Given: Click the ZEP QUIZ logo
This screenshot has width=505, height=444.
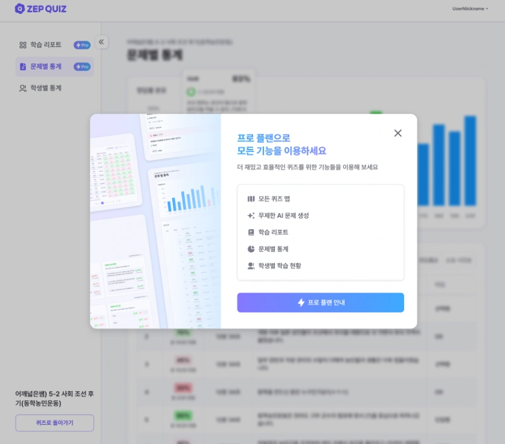Looking at the screenshot, I should point(40,8).
